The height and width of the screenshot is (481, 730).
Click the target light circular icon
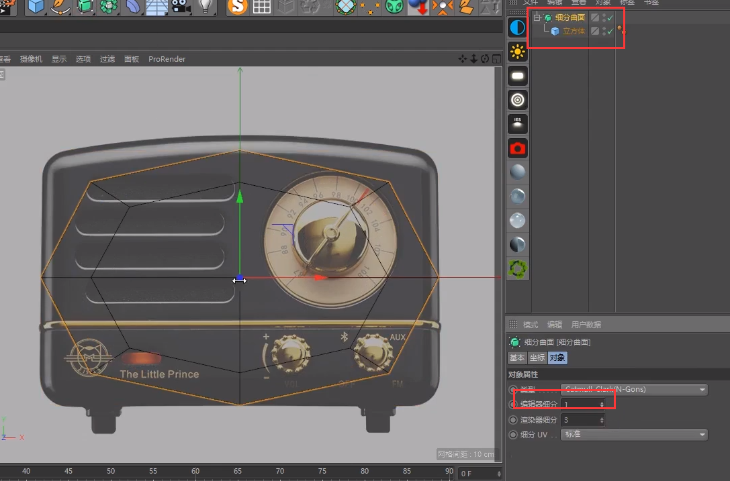click(517, 100)
